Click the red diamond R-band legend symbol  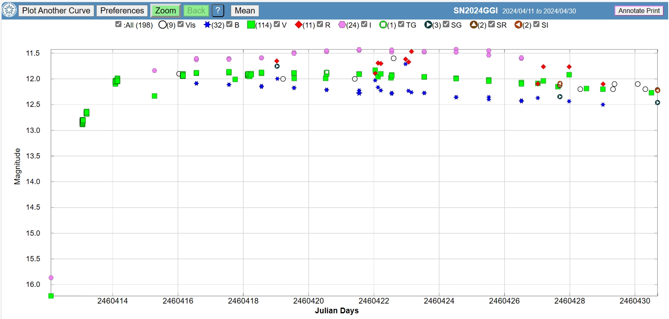299,25
